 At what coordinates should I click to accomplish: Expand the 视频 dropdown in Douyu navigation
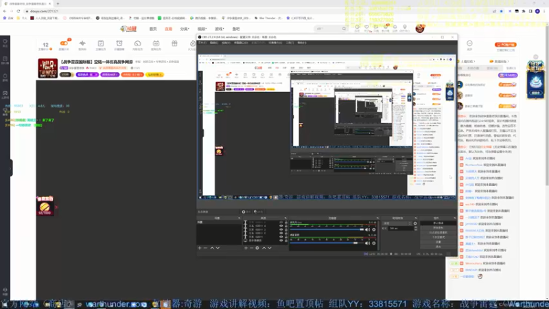202,29
